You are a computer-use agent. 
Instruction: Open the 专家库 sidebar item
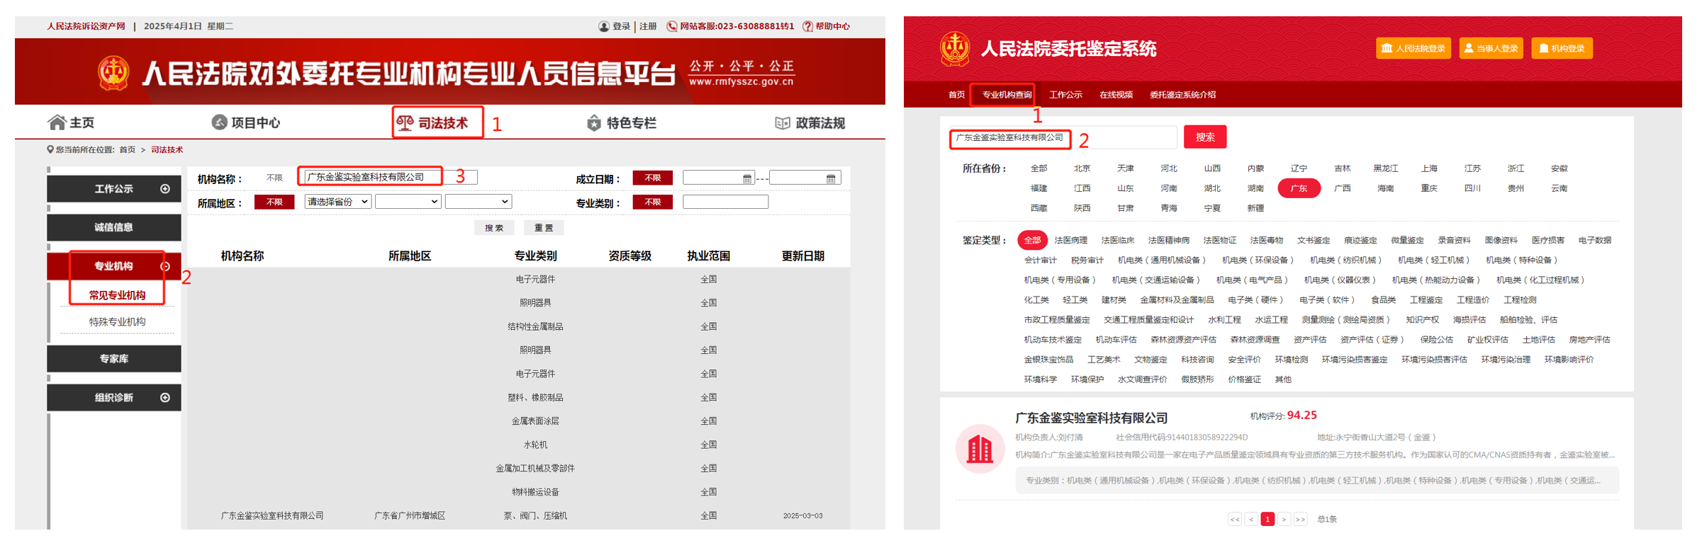[x=114, y=359]
